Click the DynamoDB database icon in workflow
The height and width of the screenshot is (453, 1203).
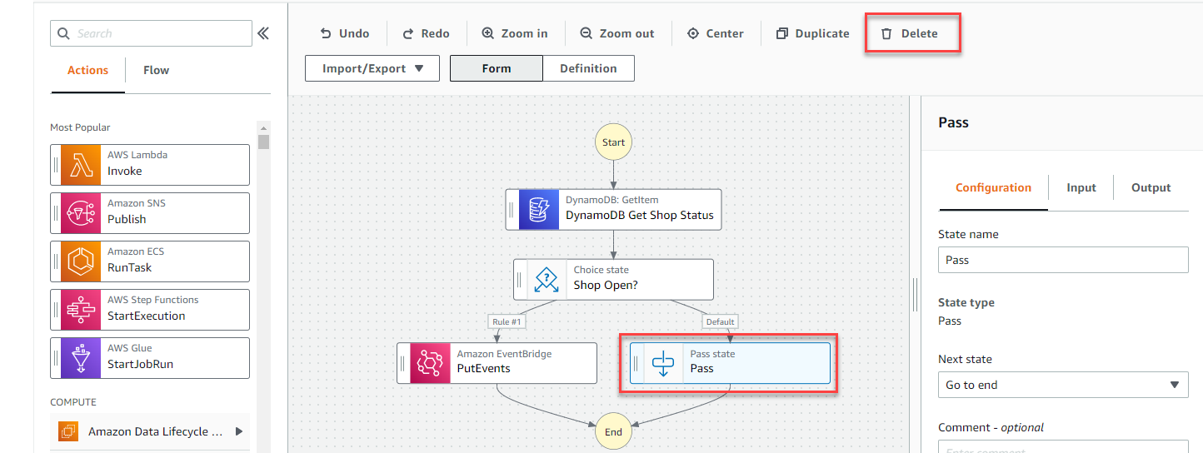coord(539,209)
